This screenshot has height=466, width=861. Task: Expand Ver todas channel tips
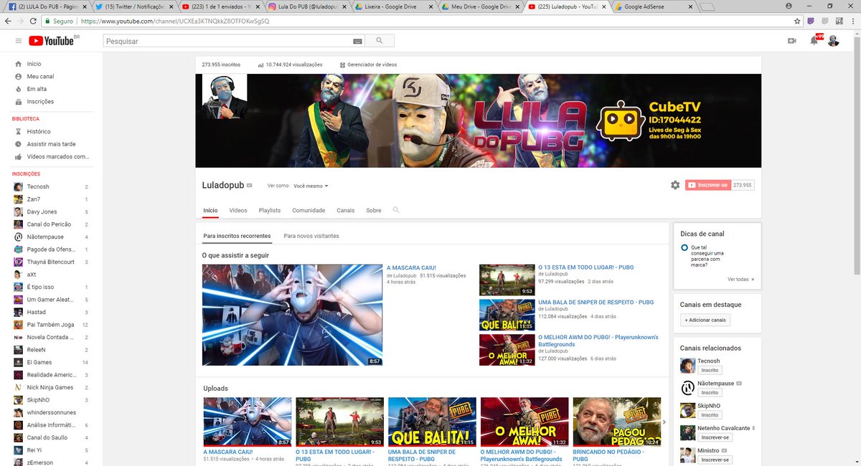click(740, 280)
